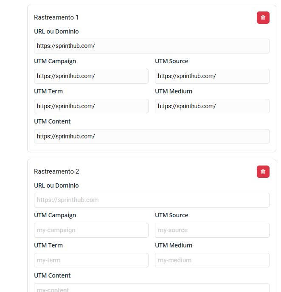Click the UTM Source label in Rastreamento 1
Screen dimensions: 281x292
[x=171, y=61]
